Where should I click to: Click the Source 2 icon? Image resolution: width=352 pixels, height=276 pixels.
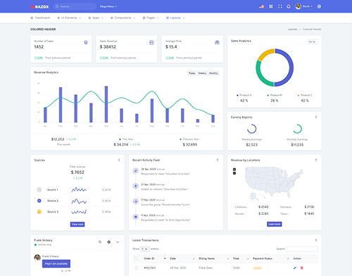[x=39, y=201]
